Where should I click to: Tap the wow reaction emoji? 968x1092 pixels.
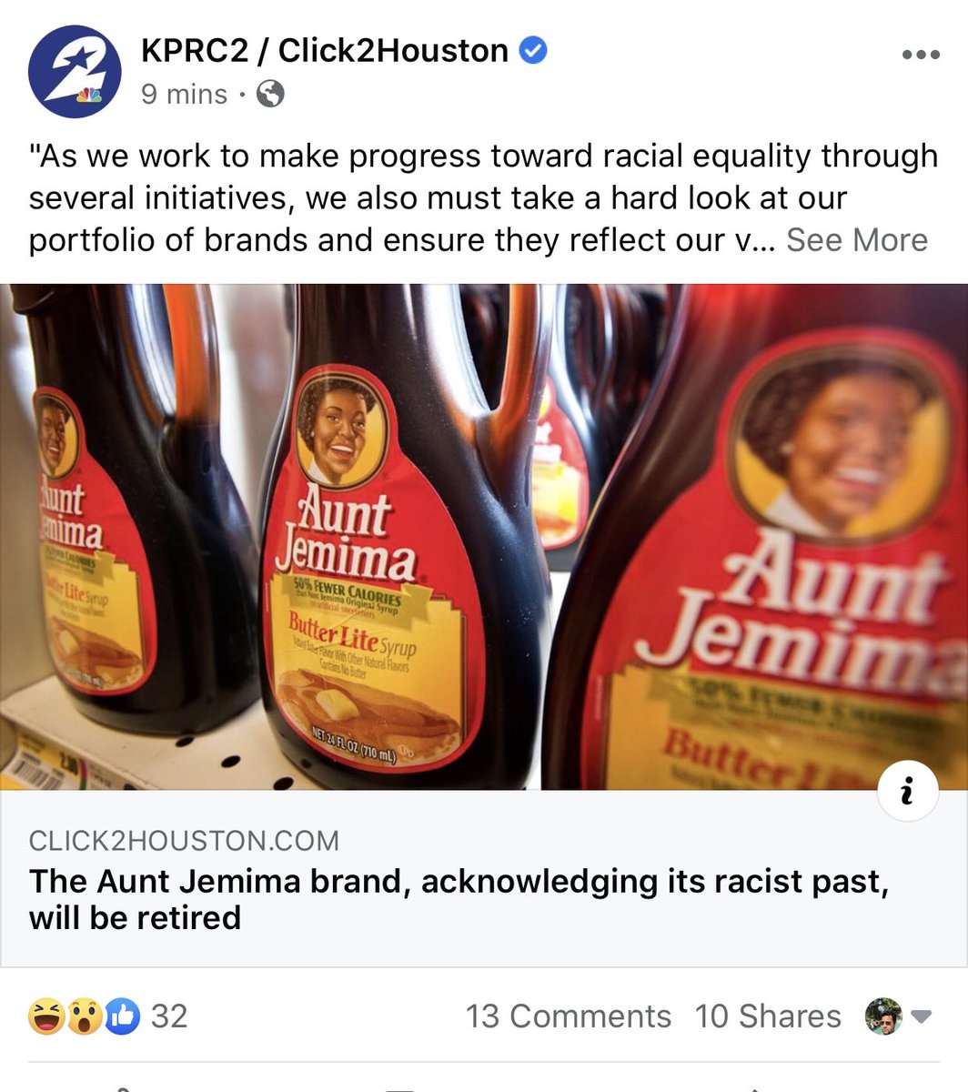coord(84,1016)
